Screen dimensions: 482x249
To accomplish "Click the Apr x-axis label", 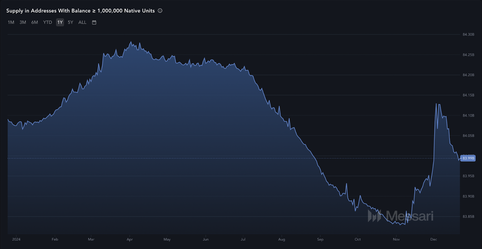I will pos(130,239).
